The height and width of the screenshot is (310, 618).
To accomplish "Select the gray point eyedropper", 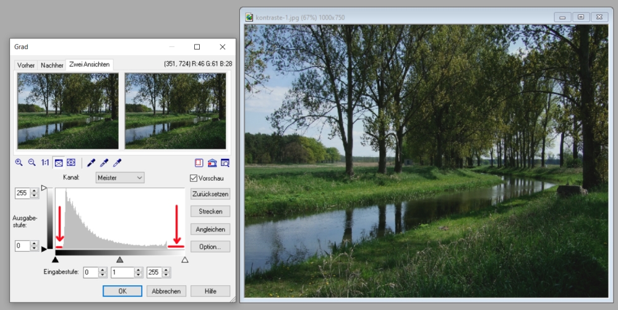I will [x=104, y=163].
